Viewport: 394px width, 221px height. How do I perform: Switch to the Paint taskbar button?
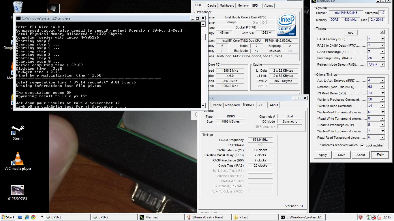click(208, 217)
